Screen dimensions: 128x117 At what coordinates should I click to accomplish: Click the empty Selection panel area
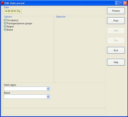[80, 50]
